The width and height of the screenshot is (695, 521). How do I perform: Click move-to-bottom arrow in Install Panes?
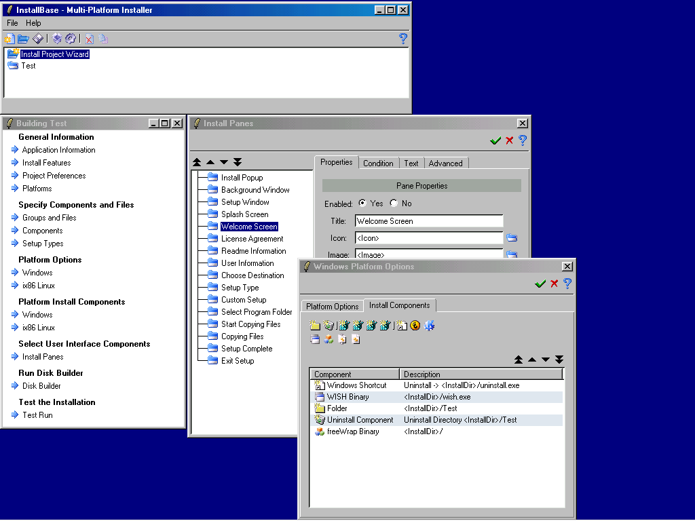[x=238, y=162]
